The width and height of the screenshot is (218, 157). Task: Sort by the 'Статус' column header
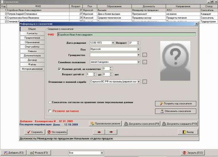coord(209,6)
